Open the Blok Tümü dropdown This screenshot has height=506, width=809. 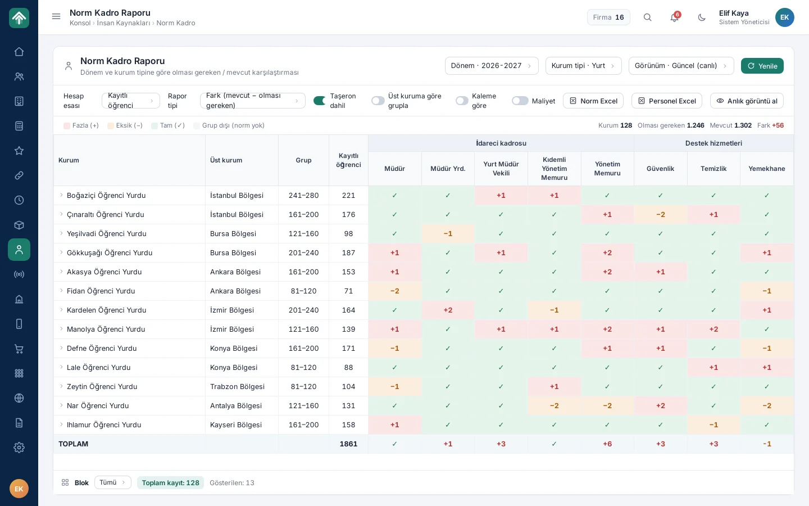click(113, 482)
